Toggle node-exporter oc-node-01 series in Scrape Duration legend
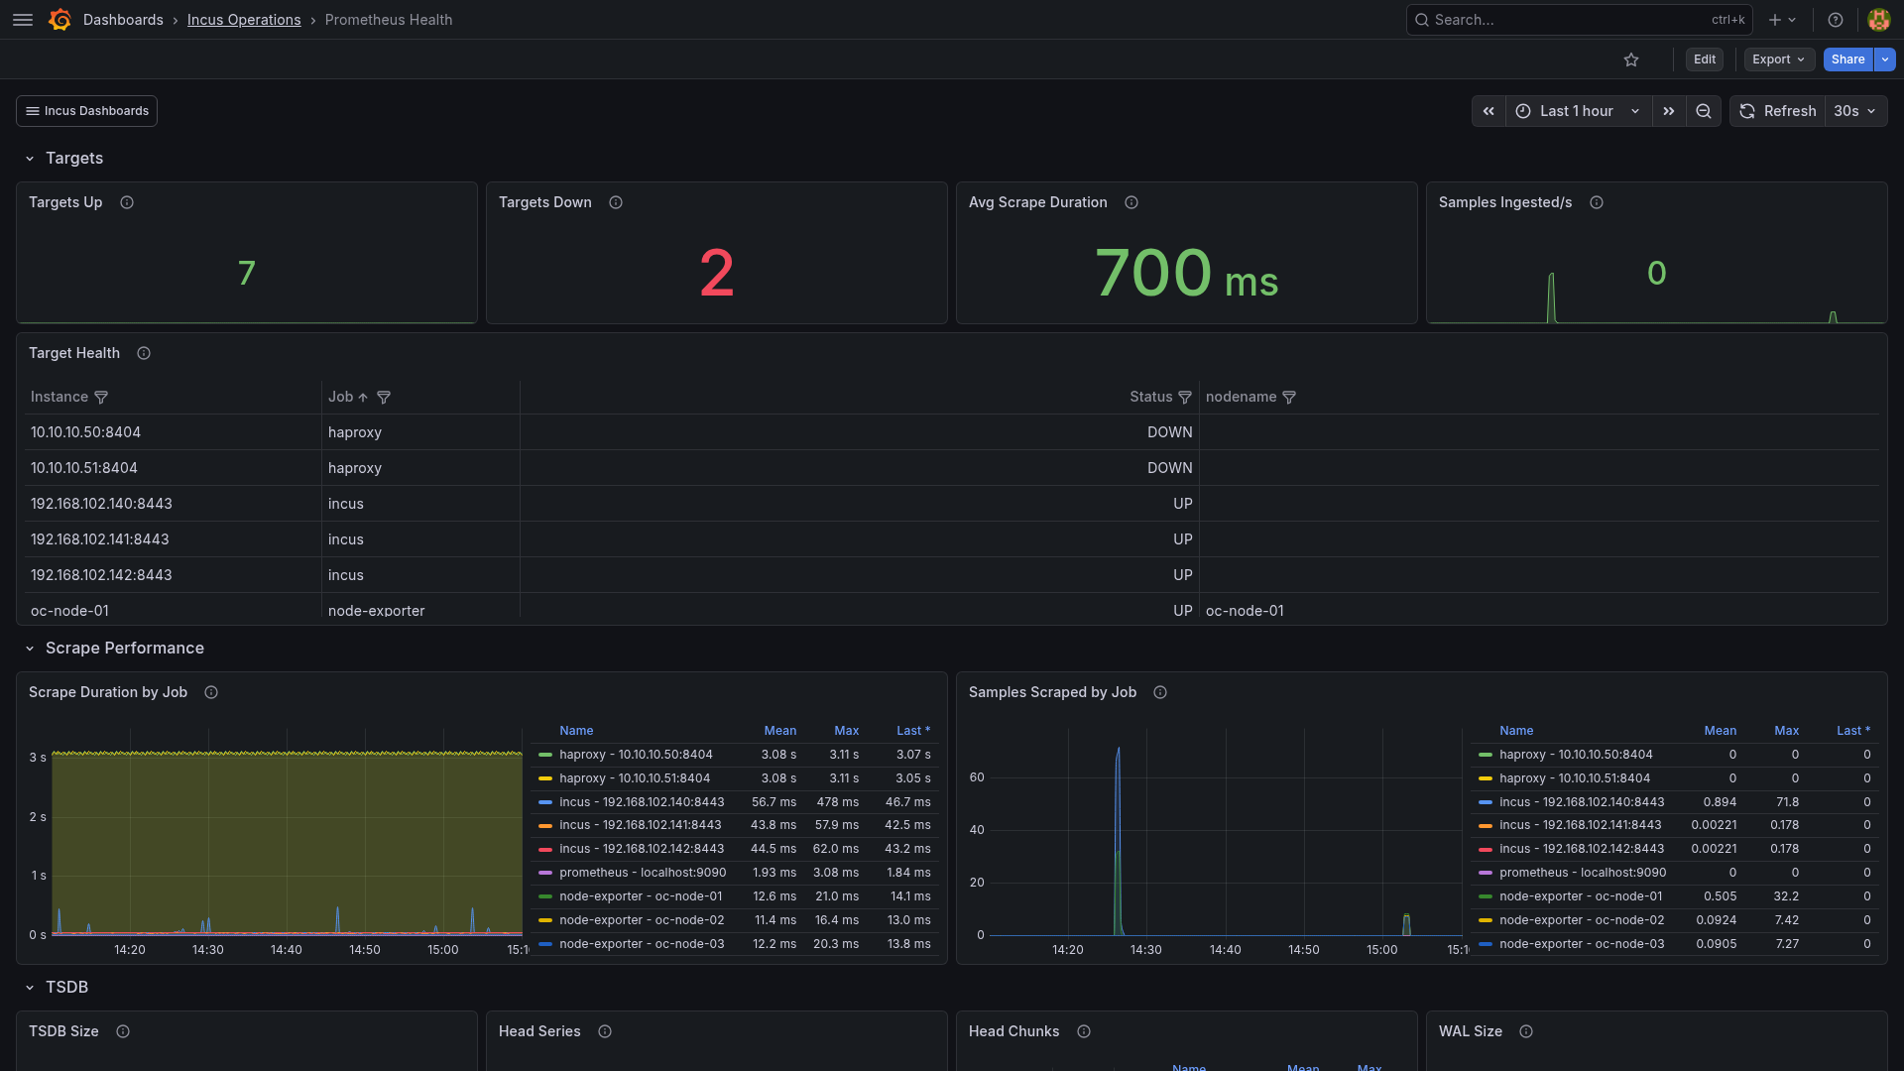 point(641,896)
